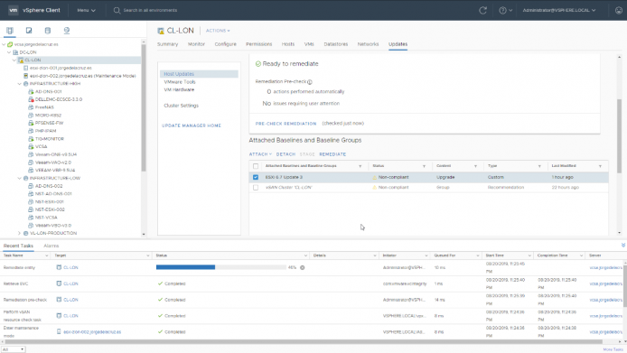Screen dimensions: 627x353
Task: Filter the Last Modified column
Action: [600, 166]
